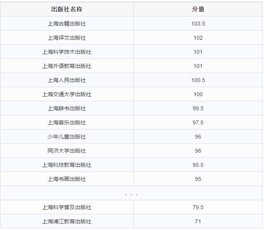The image size is (264, 230).
Task: Select the 上海科学普及出版社 cell
Action: pos(67,207)
